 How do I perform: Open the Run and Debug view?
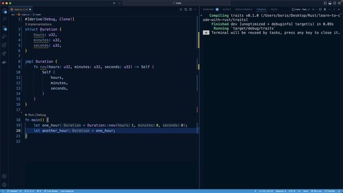coord(4,36)
